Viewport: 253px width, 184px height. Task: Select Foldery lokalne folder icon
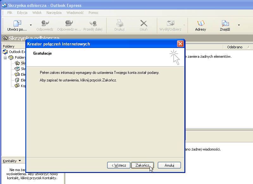click(x=11, y=57)
